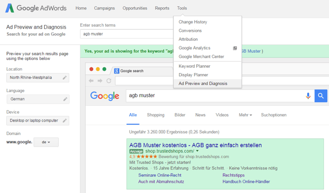The width and height of the screenshot is (329, 193).
Task: Switch to the Alle results tab
Action: pyautogui.click(x=133, y=115)
